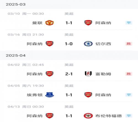Open team name 富勒姆
This screenshot has height=122, width=138.
pos(103,74)
